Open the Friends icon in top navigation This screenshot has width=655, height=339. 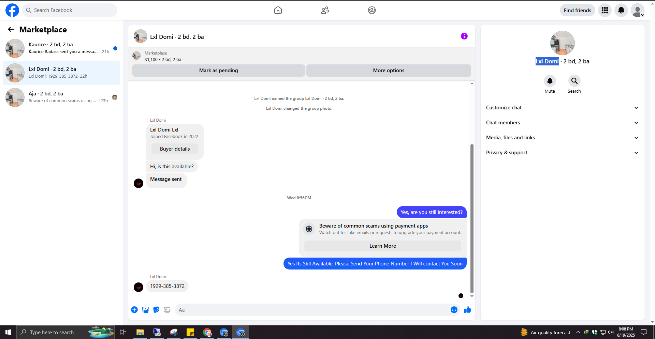(325, 10)
